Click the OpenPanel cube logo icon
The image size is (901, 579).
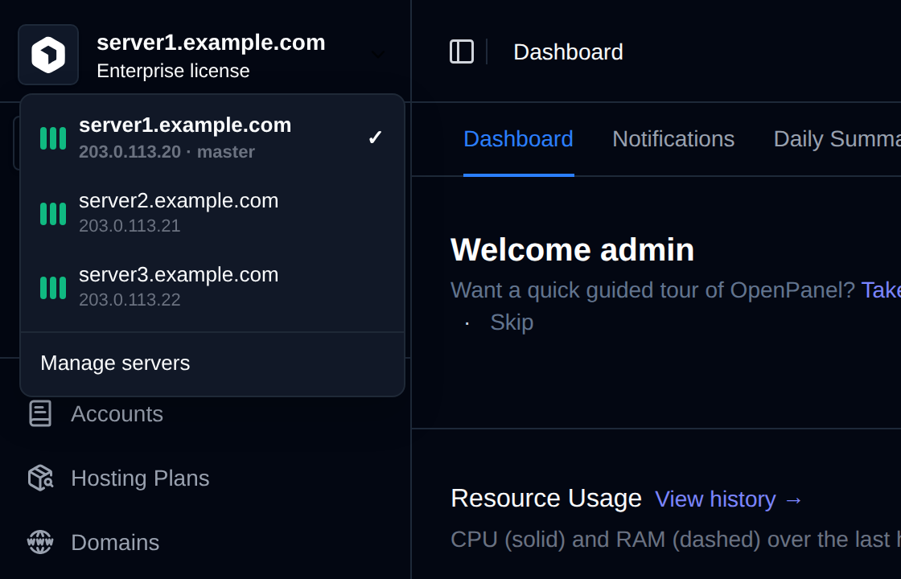48,55
